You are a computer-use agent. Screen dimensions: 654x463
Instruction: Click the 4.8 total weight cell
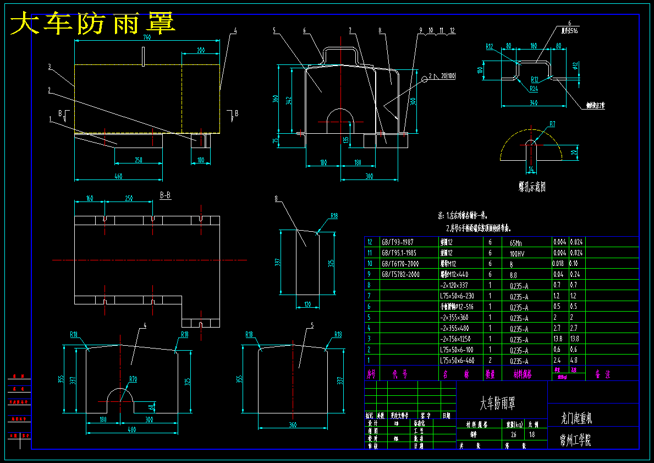pos(574,360)
